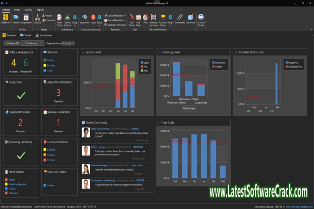
Task: Click the Inspections ribbon icon
Action: click(84, 18)
